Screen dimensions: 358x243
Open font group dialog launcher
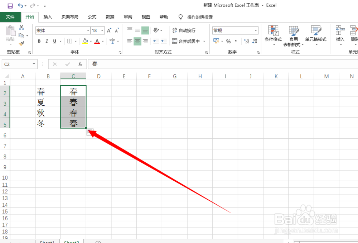120,53
